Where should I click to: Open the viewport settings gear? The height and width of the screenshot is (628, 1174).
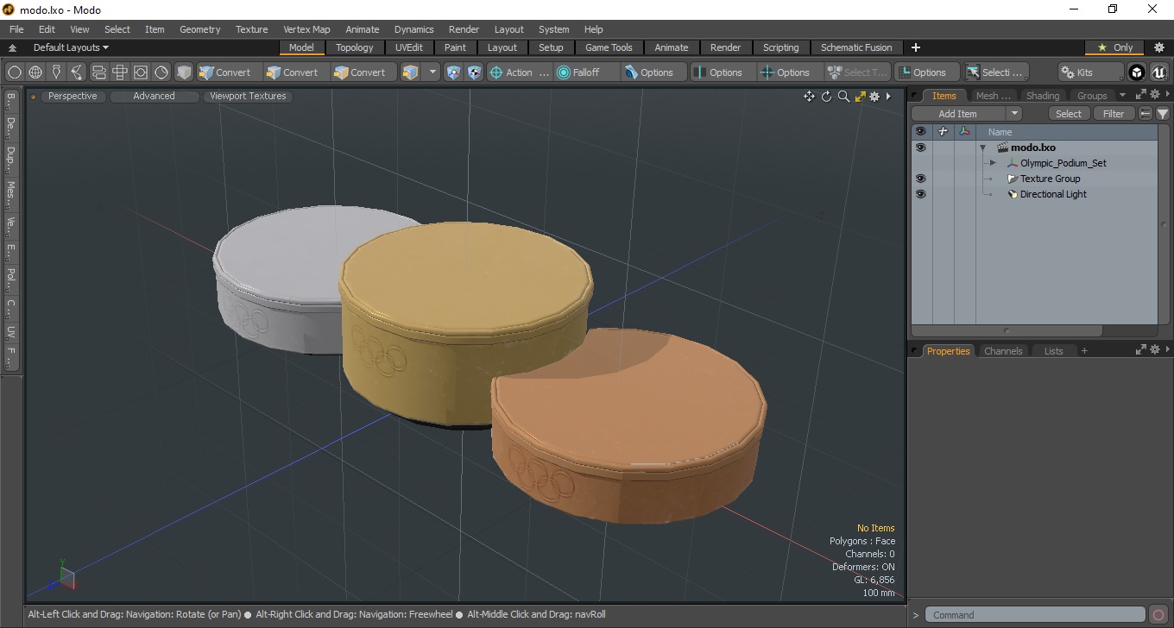click(874, 97)
